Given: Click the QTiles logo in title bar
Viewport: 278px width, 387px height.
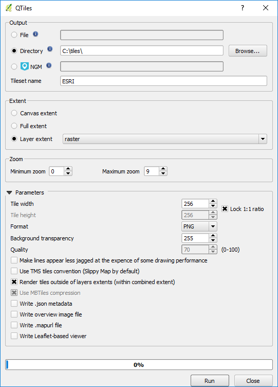Looking at the screenshot, I should tap(8, 8).
